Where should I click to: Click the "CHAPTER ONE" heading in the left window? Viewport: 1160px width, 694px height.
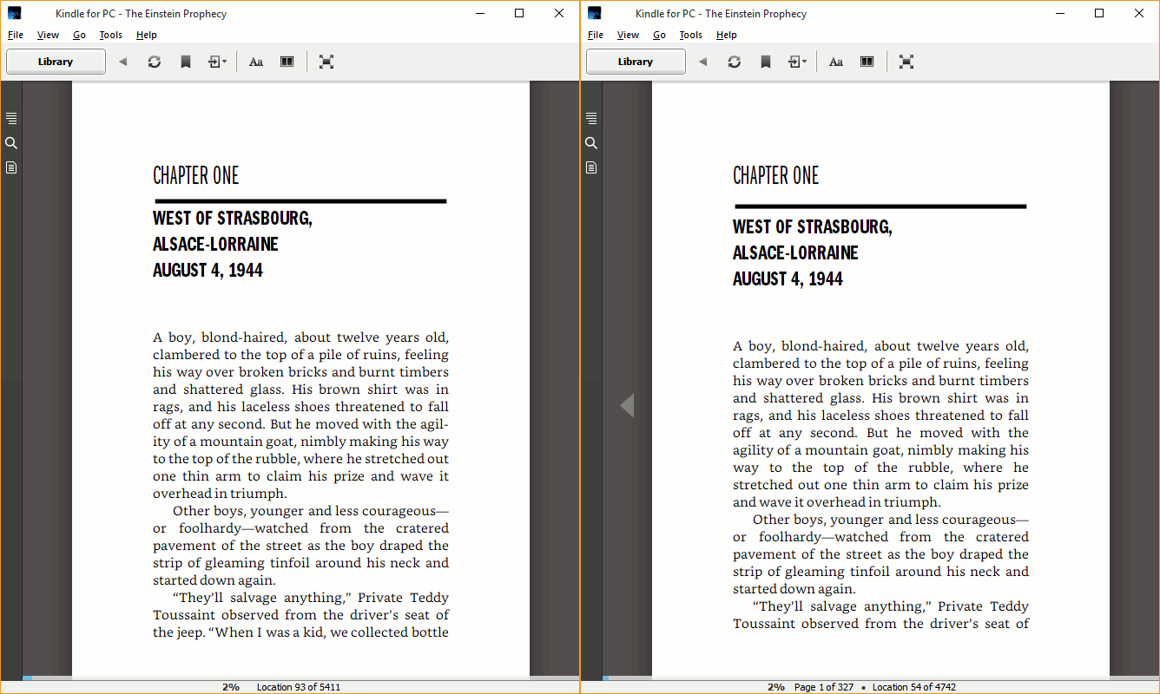(x=195, y=175)
